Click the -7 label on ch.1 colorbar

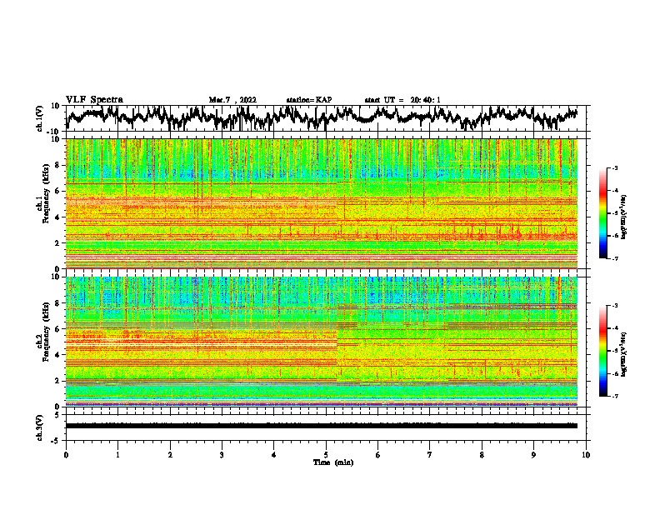coord(615,258)
